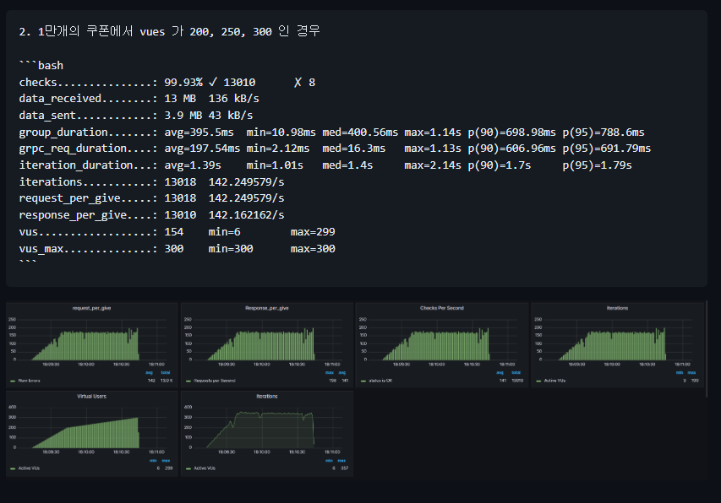Open the Checks Per Second graph panel

click(x=442, y=344)
